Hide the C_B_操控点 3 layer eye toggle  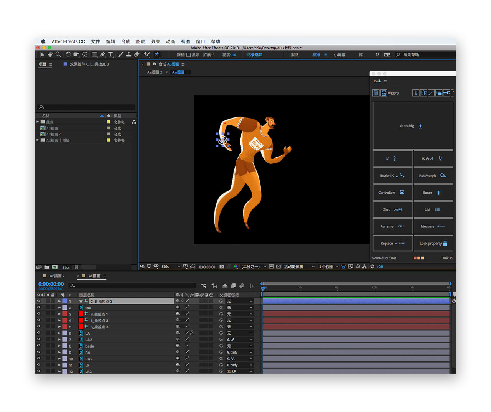coord(38,301)
